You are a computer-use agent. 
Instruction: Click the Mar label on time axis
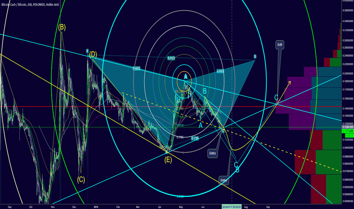[138, 207]
